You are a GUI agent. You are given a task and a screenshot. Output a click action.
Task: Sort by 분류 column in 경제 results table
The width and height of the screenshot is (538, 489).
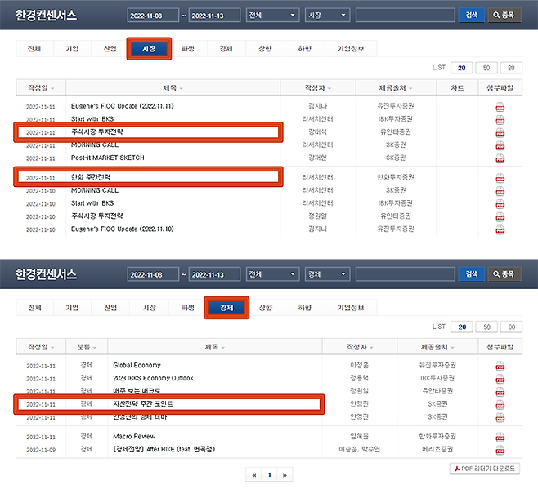pos(87,347)
